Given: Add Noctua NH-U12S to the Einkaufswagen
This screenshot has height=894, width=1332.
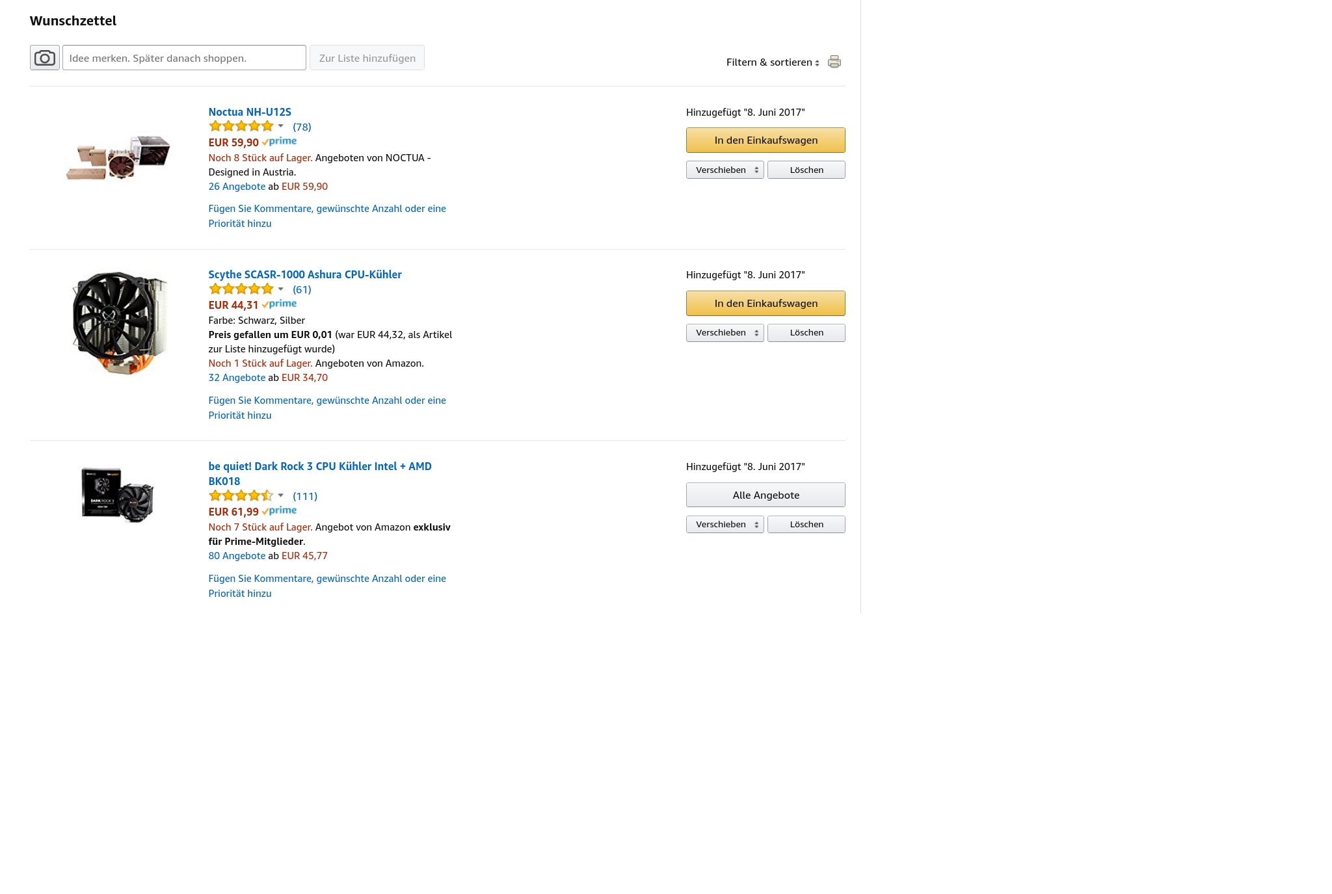Looking at the screenshot, I should (x=766, y=140).
